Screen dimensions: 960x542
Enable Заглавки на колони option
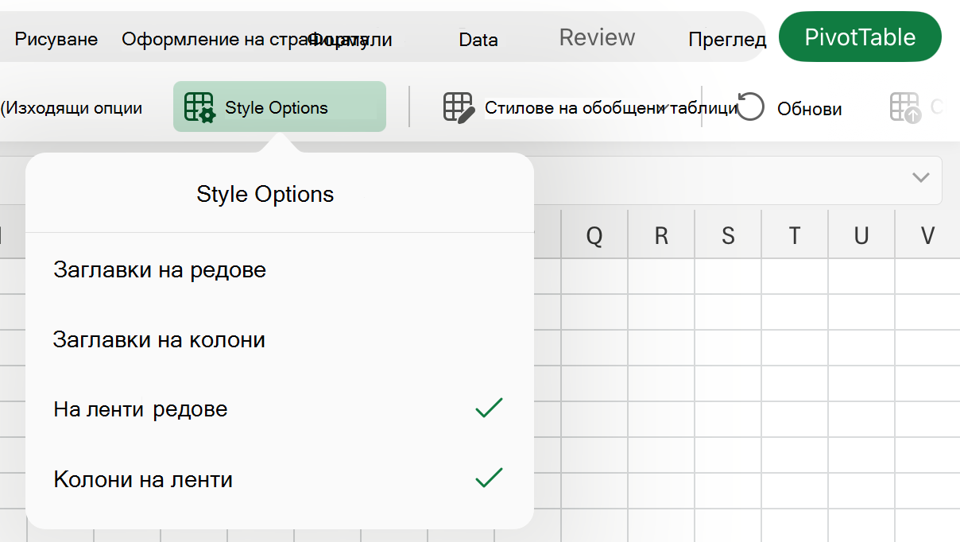click(279, 340)
